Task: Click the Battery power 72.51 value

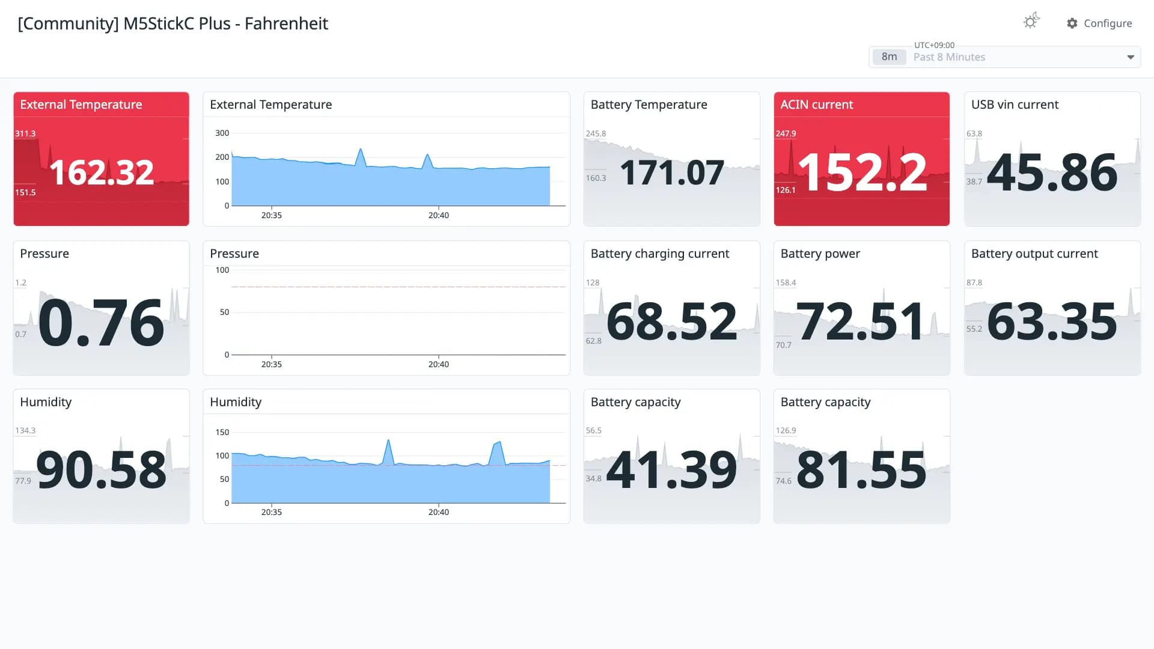Action: coord(861,321)
